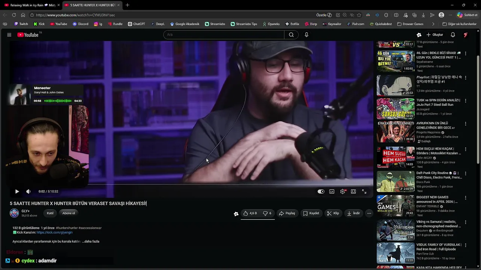The height and width of the screenshot is (270, 481).
Task: Open ChatGPT bookmark
Action: coord(136,24)
